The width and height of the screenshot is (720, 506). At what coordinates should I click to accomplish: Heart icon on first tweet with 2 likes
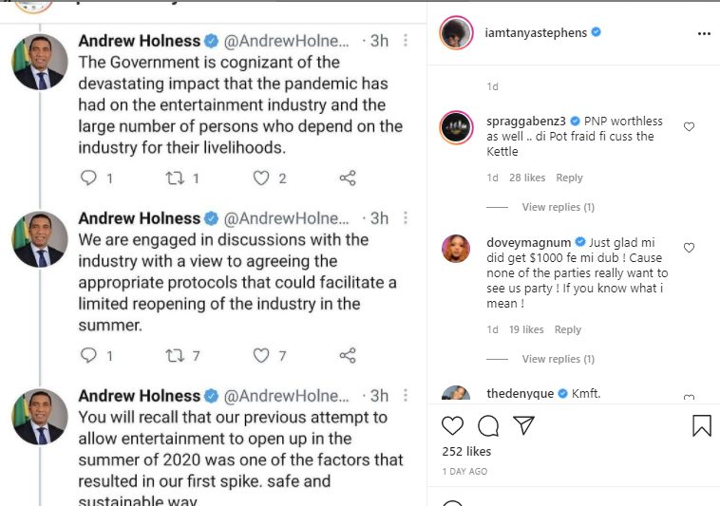pos(261,178)
